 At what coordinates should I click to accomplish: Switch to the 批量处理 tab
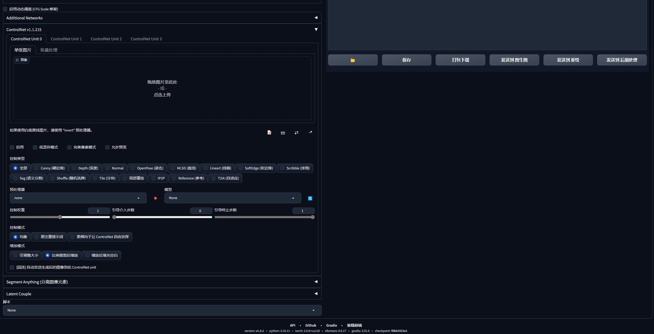[49, 50]
